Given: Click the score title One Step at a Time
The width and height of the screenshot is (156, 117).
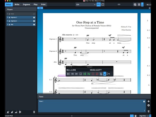Looking at the screenshot, I should click(90, 22).
